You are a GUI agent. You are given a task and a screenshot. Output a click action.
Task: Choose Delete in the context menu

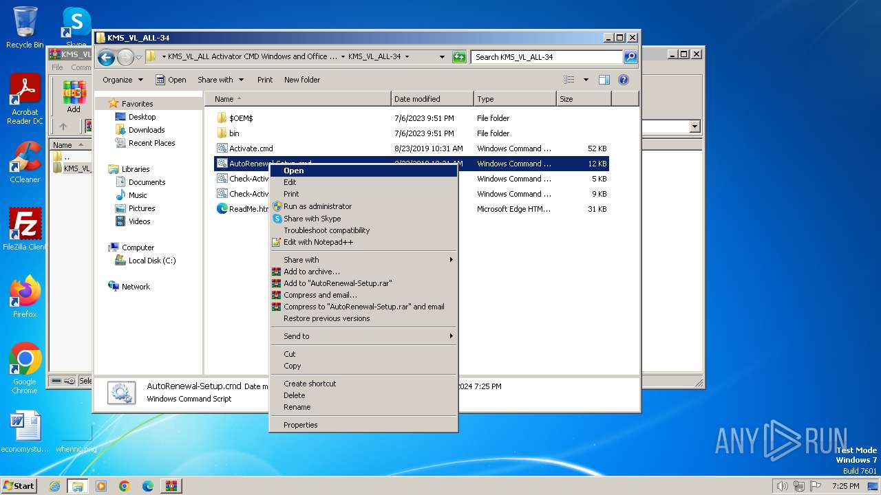coord(363,395)
